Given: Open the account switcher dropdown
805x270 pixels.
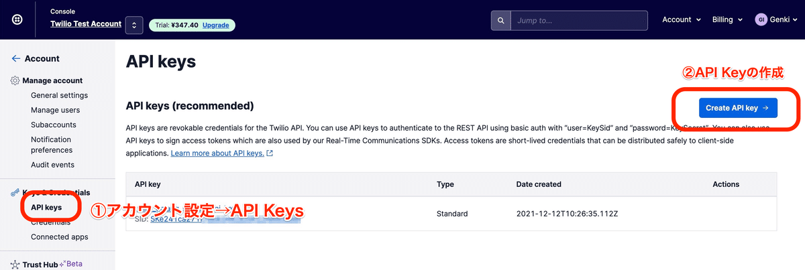Looking at the screenshot, I should (134, 25).
